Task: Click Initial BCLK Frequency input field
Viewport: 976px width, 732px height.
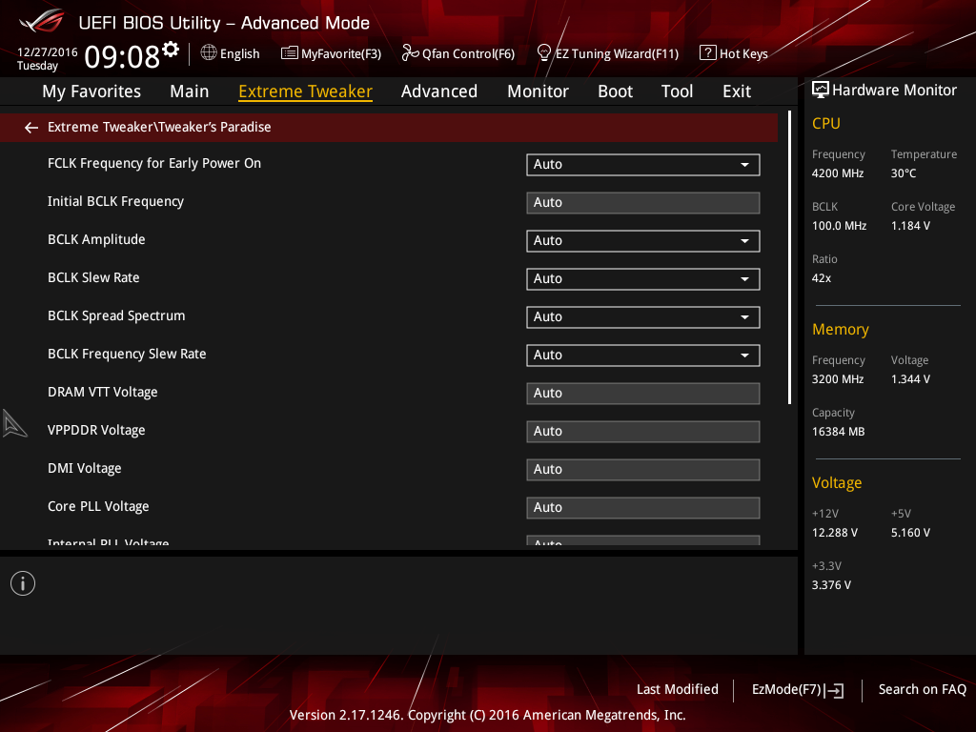Action: tap(643, 203)
